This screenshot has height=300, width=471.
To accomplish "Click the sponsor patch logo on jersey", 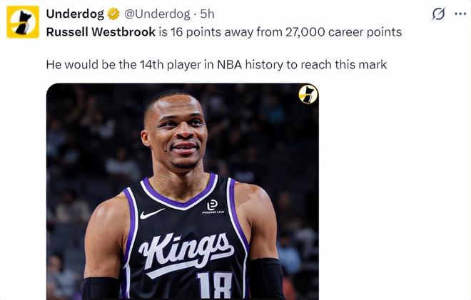I will click(212, 207).
